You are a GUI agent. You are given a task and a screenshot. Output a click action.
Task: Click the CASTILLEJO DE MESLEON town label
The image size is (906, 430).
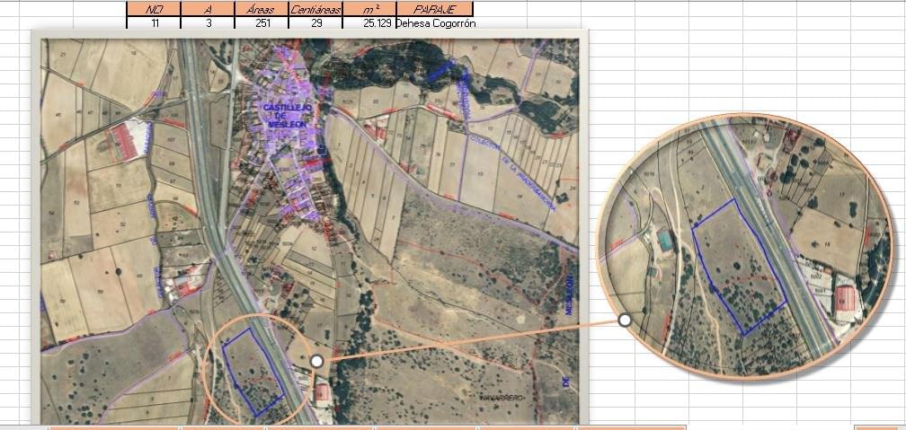click(x=288, y=116)
